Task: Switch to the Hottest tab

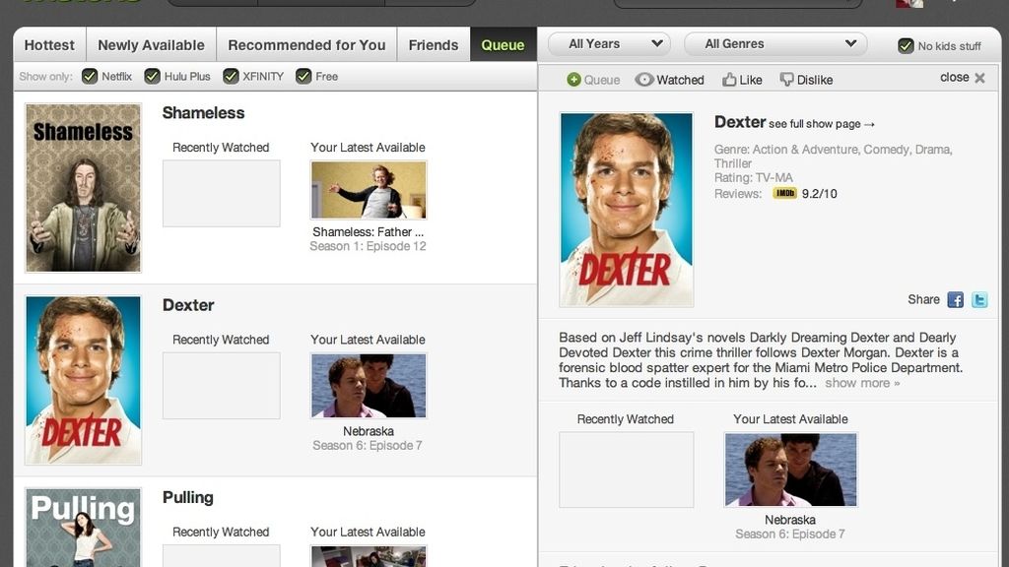Action: click(x=49, y=45)
